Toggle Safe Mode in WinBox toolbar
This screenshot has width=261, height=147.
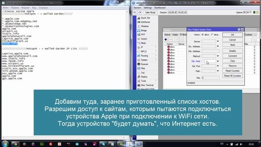tap(150, 13)
